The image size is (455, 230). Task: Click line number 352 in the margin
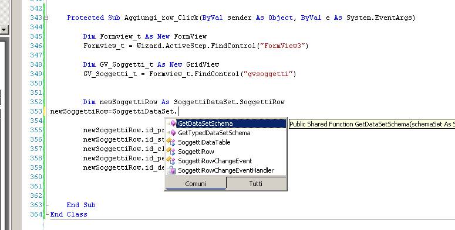(36, 102)
